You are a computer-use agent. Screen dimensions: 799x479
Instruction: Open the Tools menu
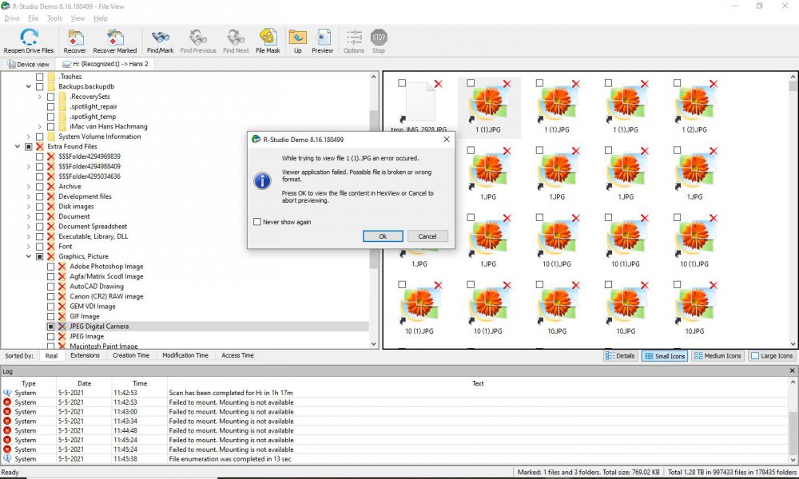coord(54,18)
